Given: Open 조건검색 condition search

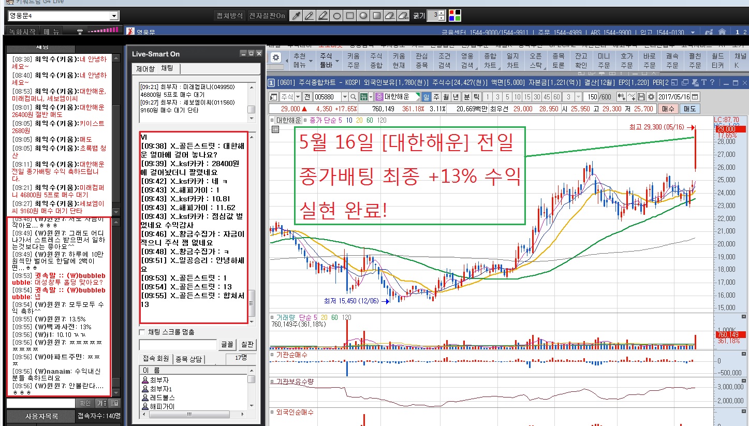Looking at the screenshot, I should (x=444, y=61).
